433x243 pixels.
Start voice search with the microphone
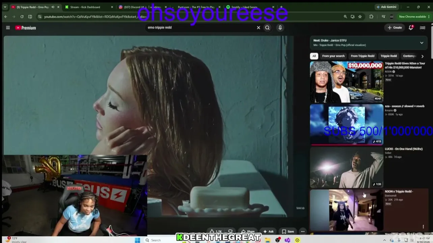[280, 28]
